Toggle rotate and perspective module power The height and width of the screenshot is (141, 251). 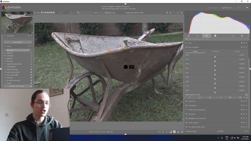pyautogui.click(x=186, y=110)
